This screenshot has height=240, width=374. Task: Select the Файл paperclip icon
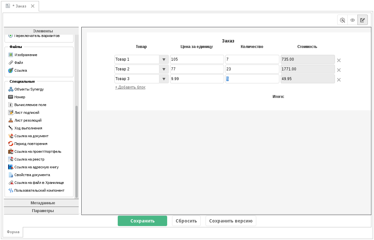(11, 63)
